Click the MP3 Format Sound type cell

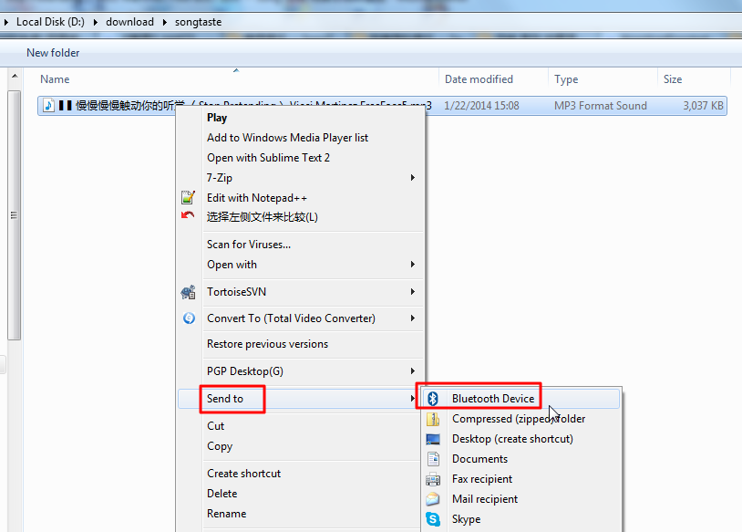click(601, 106)
